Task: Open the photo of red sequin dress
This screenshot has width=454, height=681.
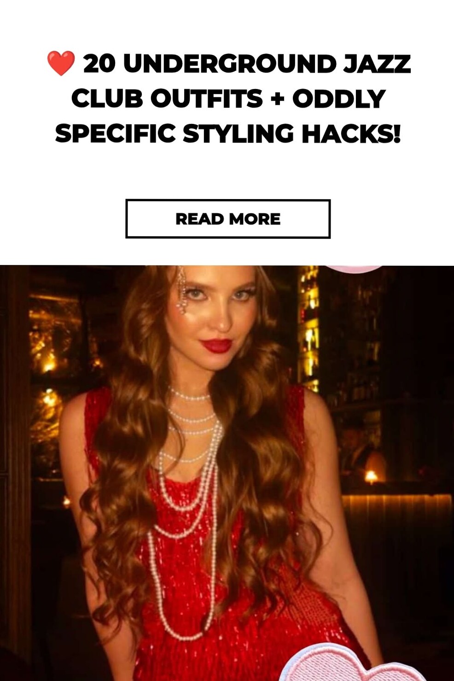Action: 227,473
